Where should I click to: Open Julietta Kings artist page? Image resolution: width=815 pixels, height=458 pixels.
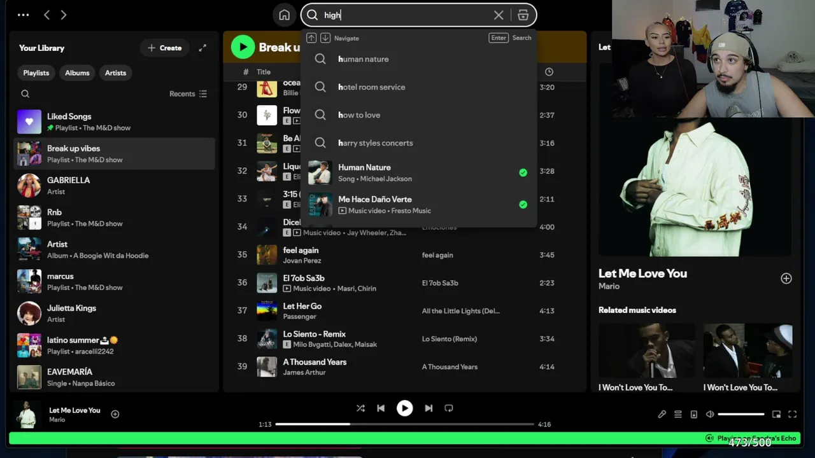(115, 314)
